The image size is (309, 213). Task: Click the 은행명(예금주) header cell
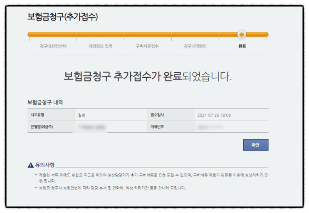point(51,127)
